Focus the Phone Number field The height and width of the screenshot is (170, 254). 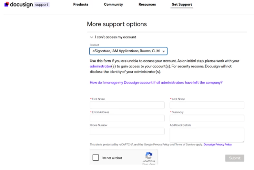click(127, 131)
